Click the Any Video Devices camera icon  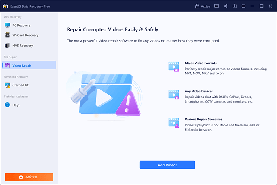click(174, 95)
